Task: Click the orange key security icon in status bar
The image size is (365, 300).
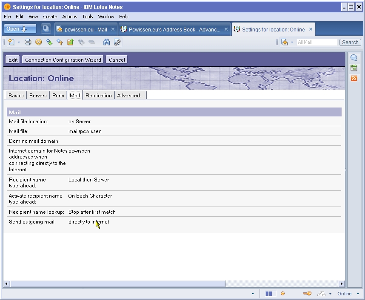Action: click(x=307, y=294)
